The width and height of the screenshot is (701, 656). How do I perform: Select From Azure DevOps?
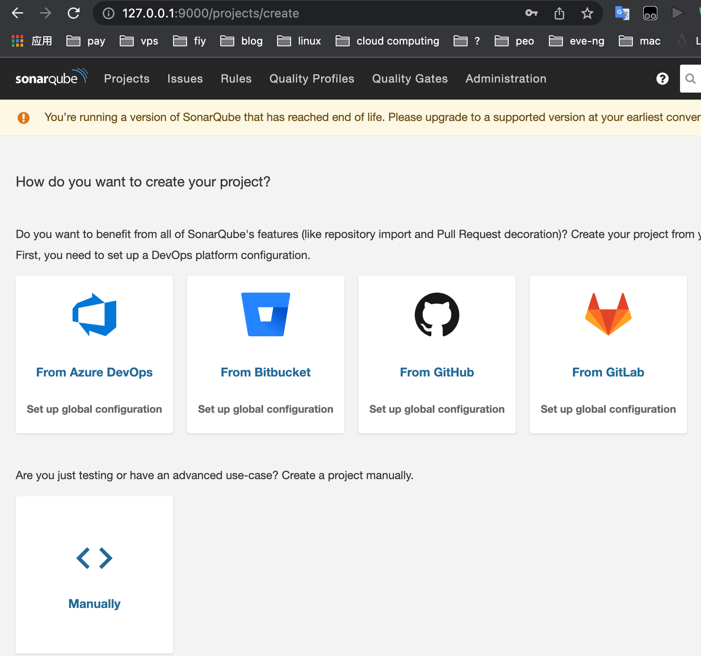click(x=94, y=372)
